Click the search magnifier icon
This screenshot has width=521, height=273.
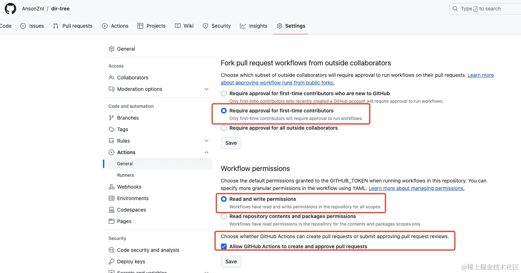(456, 9)
